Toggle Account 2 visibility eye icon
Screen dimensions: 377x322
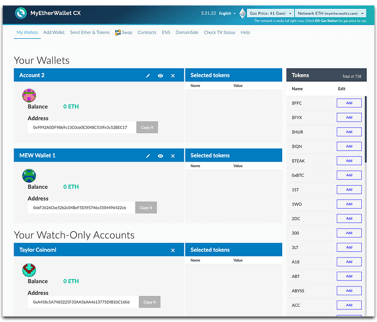[x=160, y=76]
